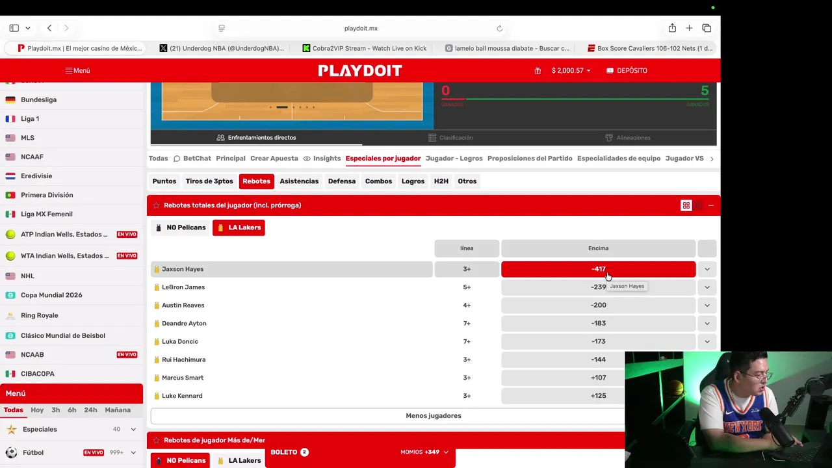Select Deandre Ayton 7+ odds -183
832x468 pixels.
click(598, 323)
